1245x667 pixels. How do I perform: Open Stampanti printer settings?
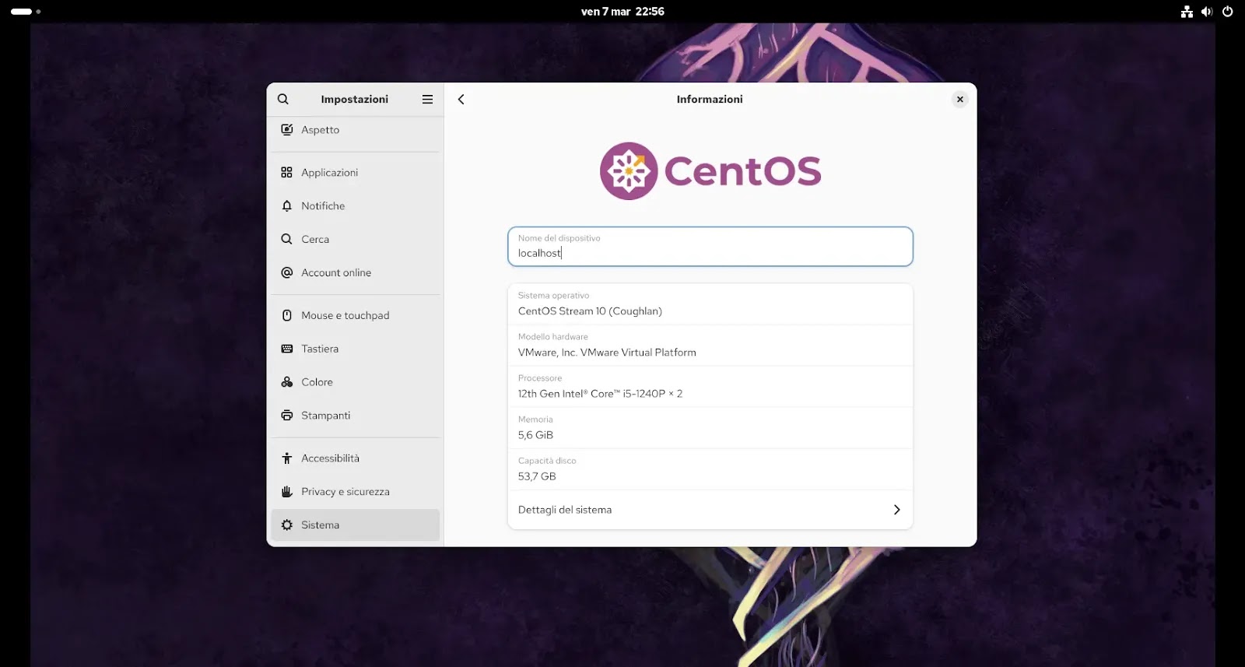point(325,416)
